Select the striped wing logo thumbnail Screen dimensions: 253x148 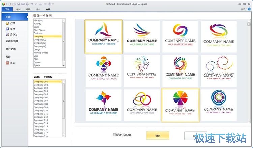click(142, 36)
